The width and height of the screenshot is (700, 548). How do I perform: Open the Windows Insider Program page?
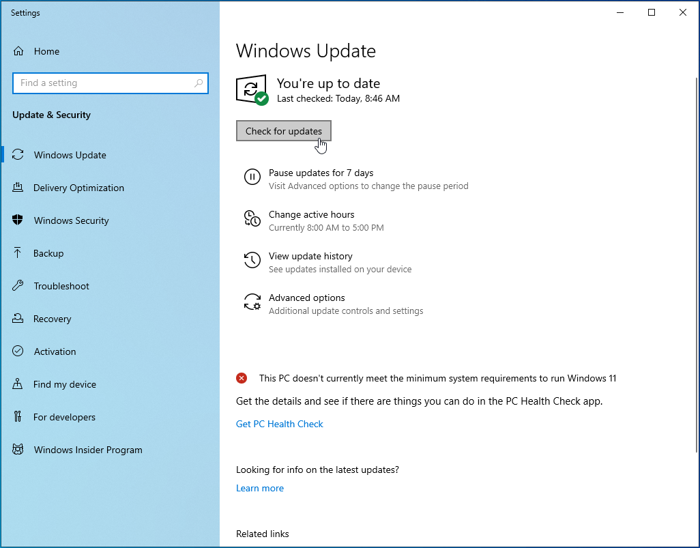pyautogui.click(x=87, y=450)
